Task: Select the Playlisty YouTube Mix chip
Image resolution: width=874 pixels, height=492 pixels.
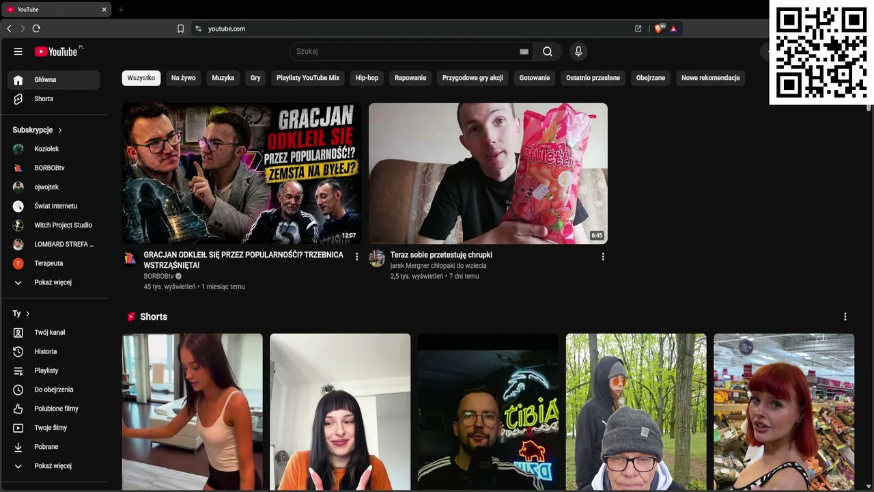Action: tap(308, 78)
